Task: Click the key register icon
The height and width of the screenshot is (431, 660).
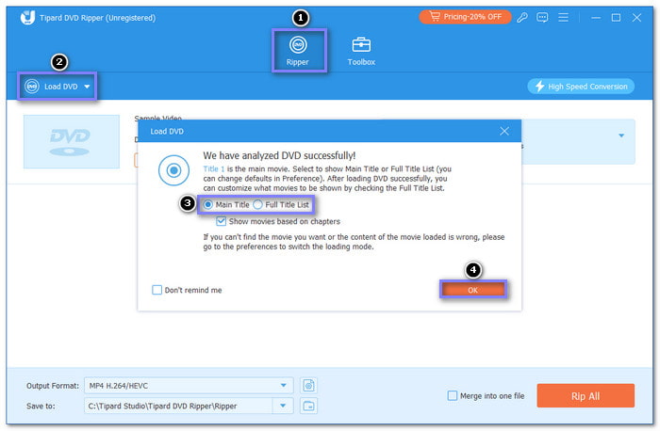Action: (x=522, y=17)
